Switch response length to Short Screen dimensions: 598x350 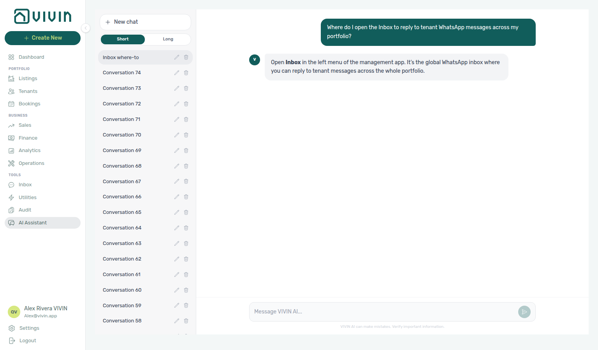pyautogui.click(x=123, y=39)
